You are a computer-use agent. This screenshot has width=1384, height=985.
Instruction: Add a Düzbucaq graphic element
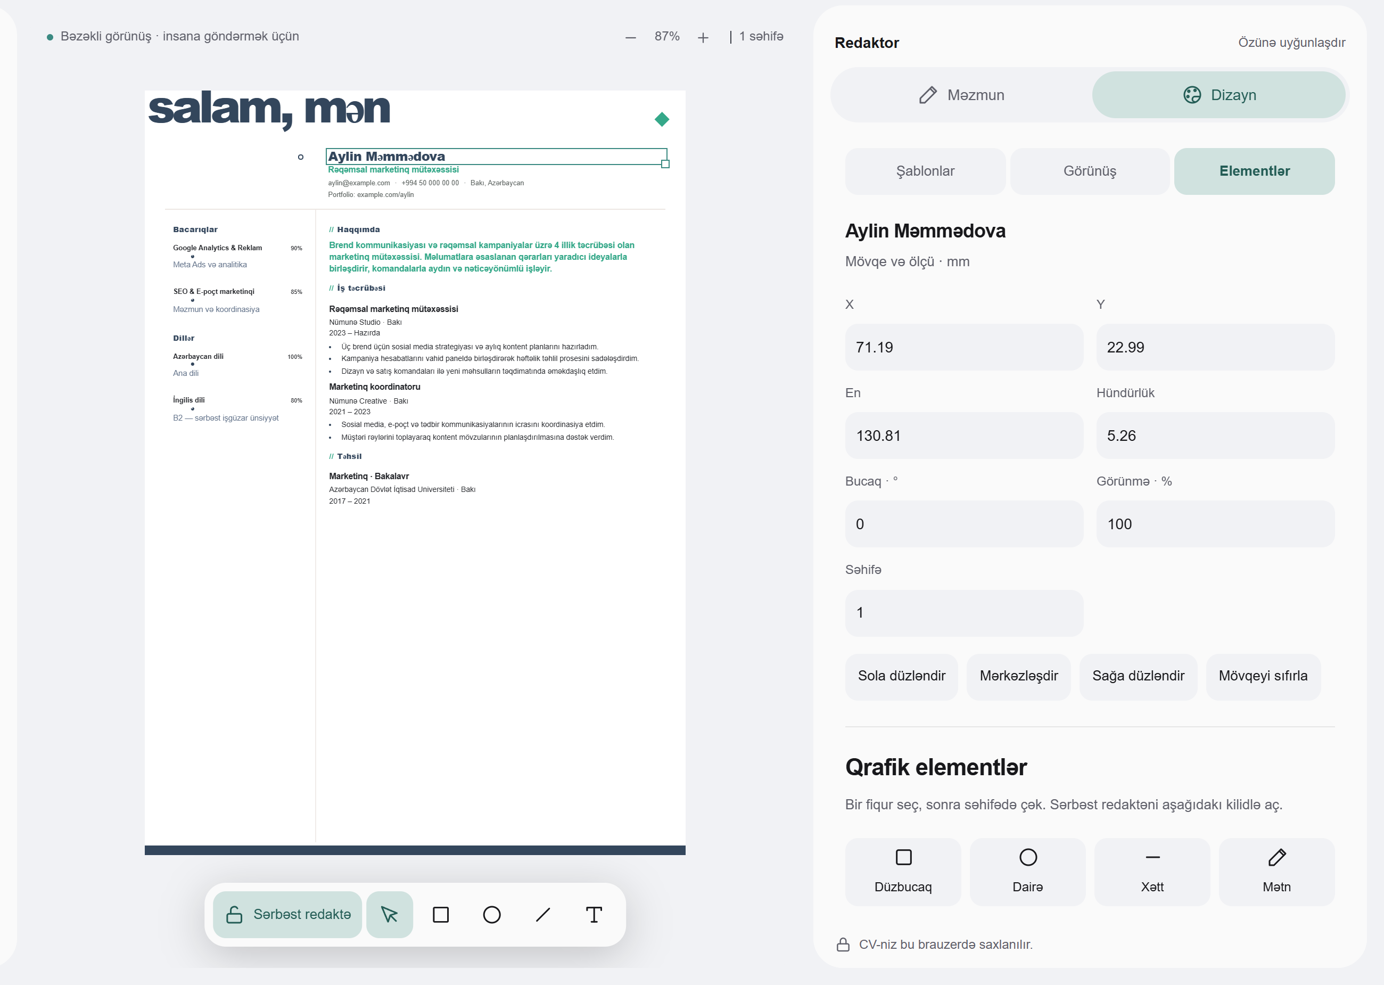[x=903, y=872]
